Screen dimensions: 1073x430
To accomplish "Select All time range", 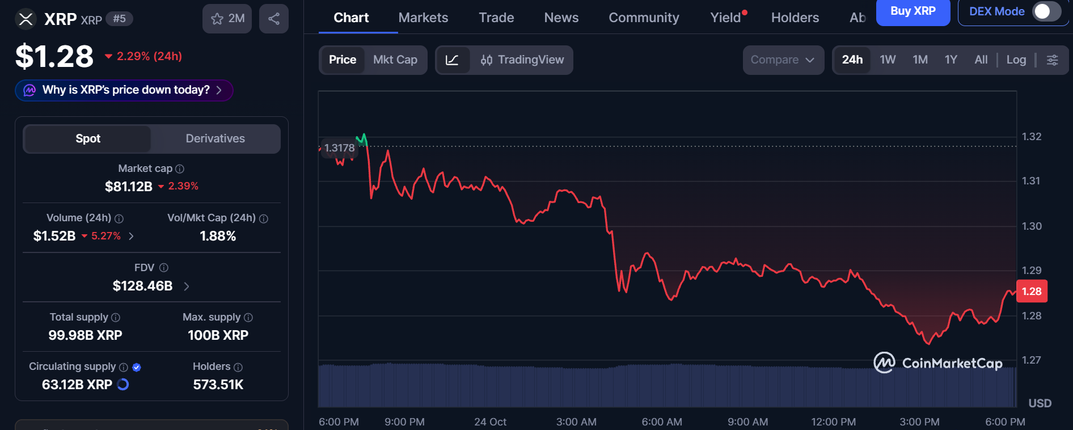I will pyautogui.click(x=981, y=60).
